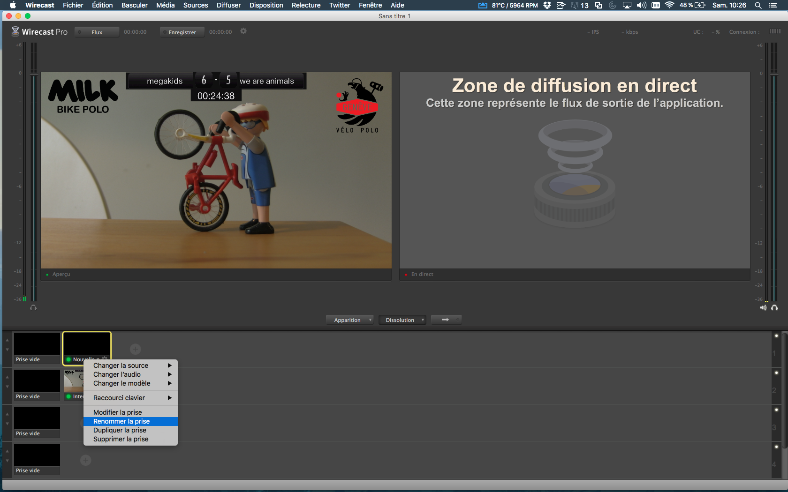Click the Enregistrer record button

[x=182, y=32]
